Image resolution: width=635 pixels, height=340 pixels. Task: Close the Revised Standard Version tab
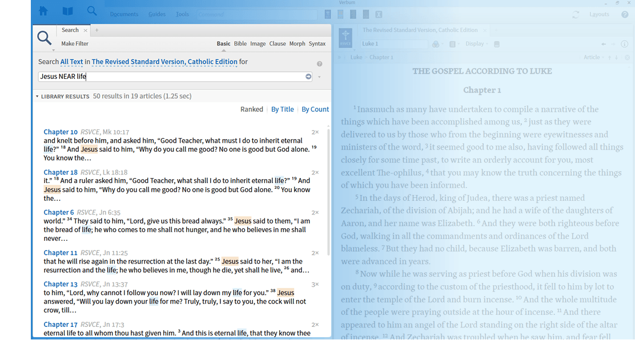485,30
